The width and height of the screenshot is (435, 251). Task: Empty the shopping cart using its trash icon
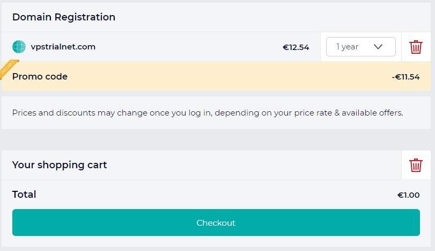(x=416, y=165)
